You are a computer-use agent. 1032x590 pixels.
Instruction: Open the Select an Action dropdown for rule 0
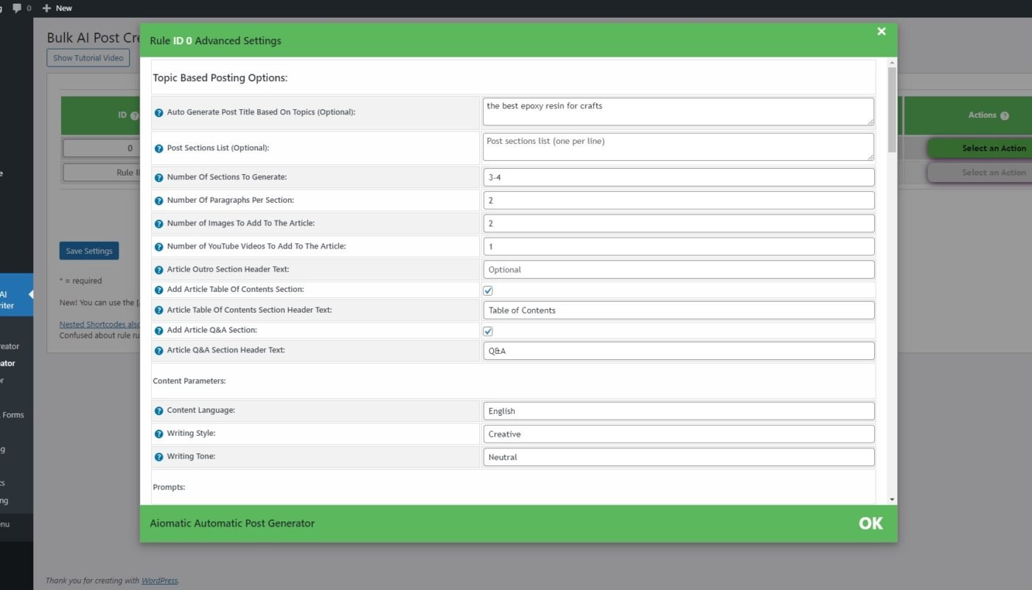[x=993, y=148]
